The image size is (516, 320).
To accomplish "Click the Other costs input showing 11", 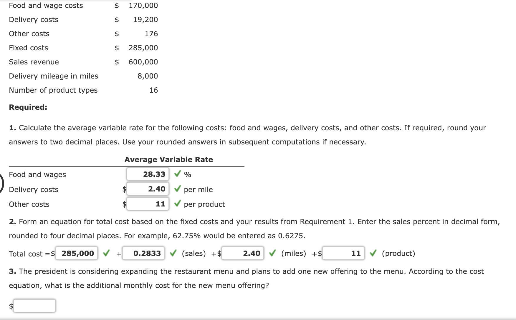I will [x=147, y=204].
